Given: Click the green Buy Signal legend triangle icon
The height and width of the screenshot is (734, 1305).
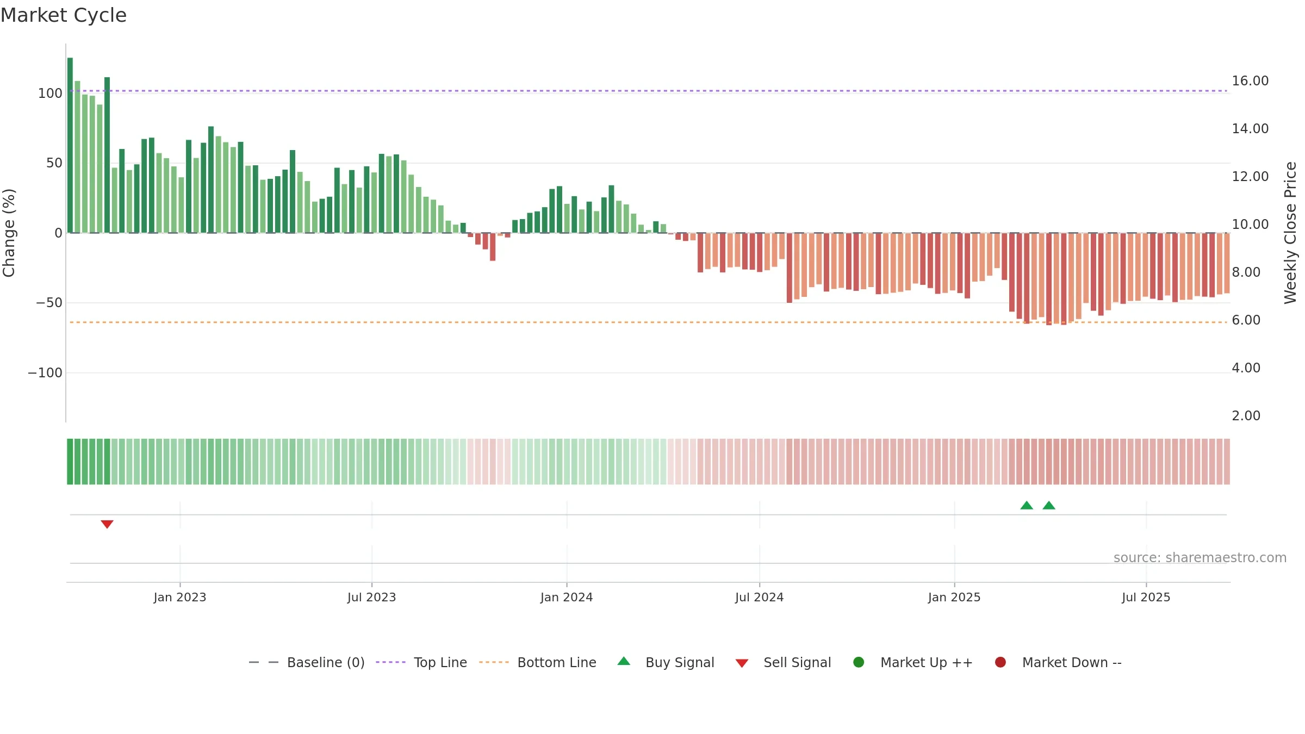Looking at the screenshot, I should coord(624,661).
